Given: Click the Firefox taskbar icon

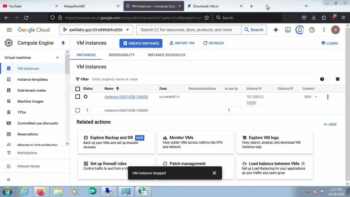Looking at the screenshot, I should pyautogui.click(x=41, y=192).
